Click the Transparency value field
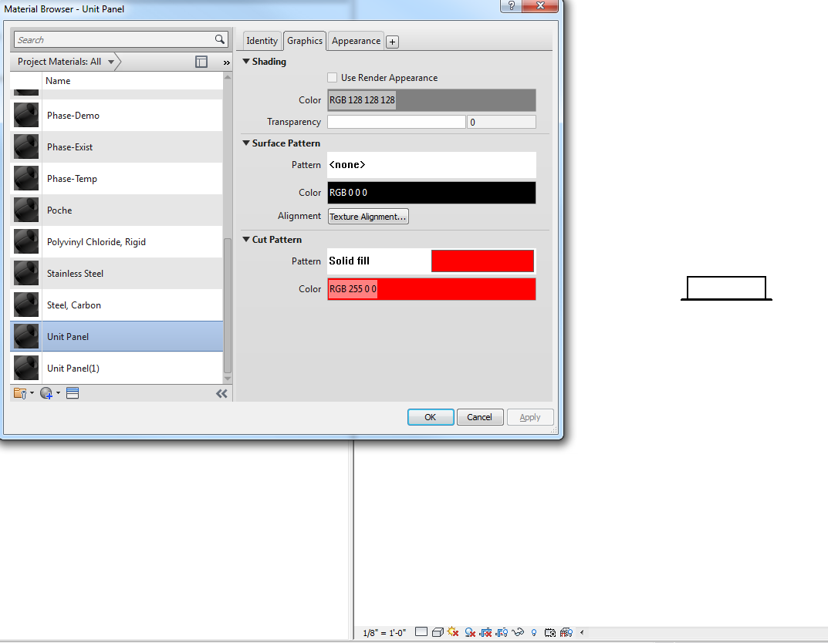828x643 pixels. point(501,122)
